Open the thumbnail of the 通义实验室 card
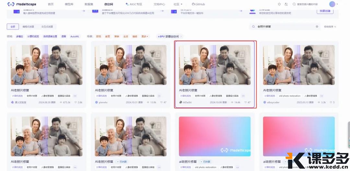350x171 pixels. coord(46,65)
